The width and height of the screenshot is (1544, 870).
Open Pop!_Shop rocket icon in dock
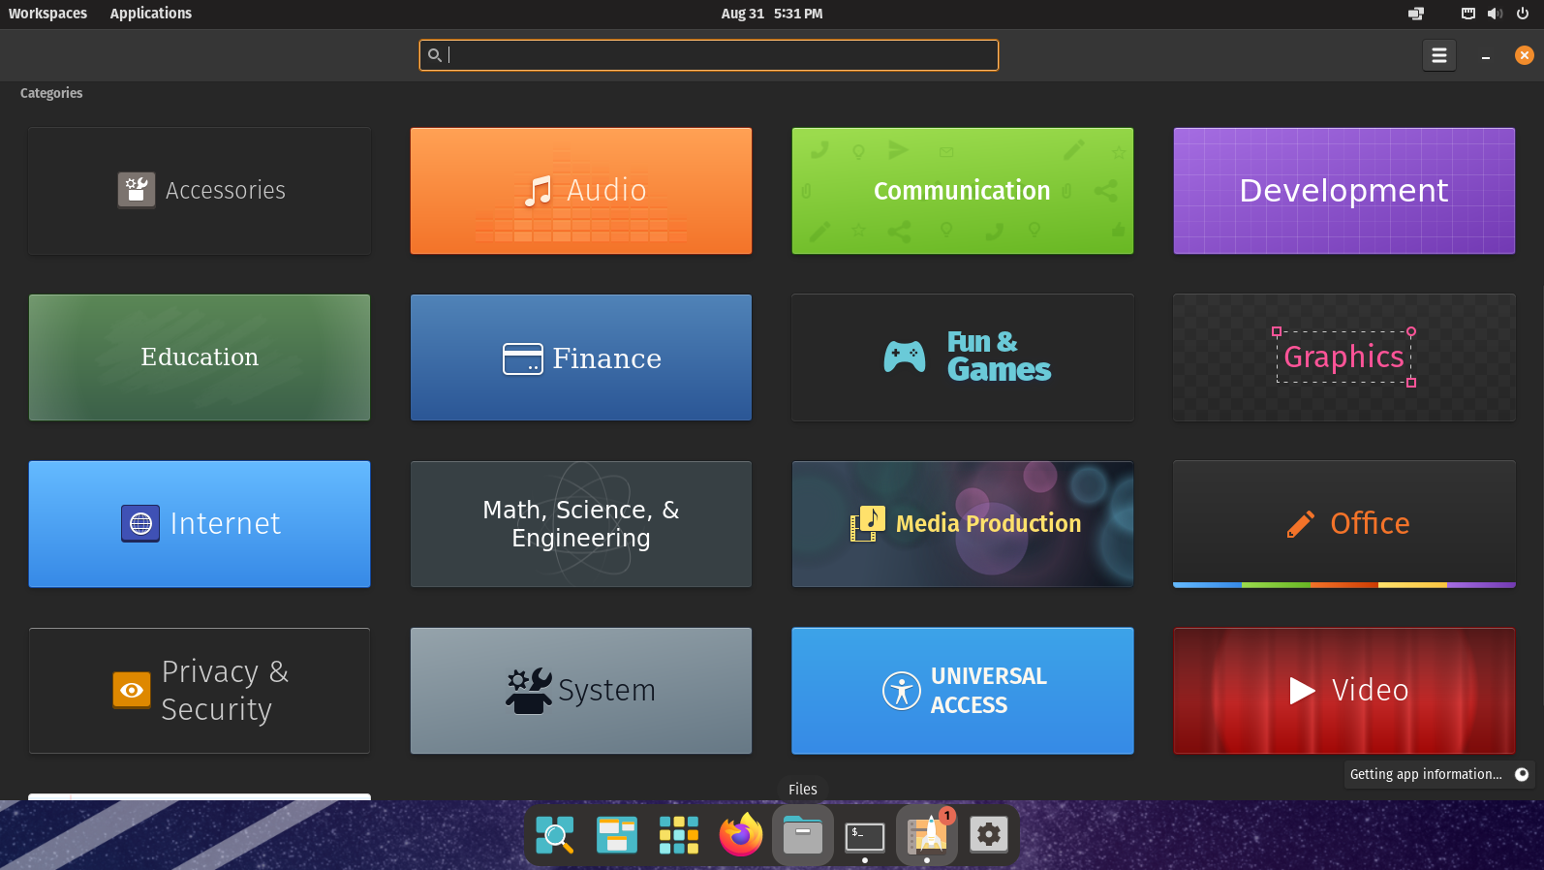pos(927,834)
